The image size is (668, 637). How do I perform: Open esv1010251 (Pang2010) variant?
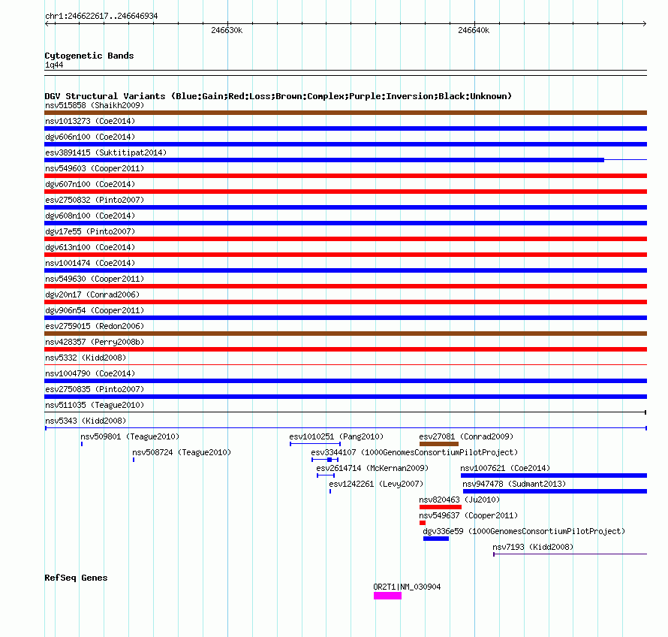[336, 436]
